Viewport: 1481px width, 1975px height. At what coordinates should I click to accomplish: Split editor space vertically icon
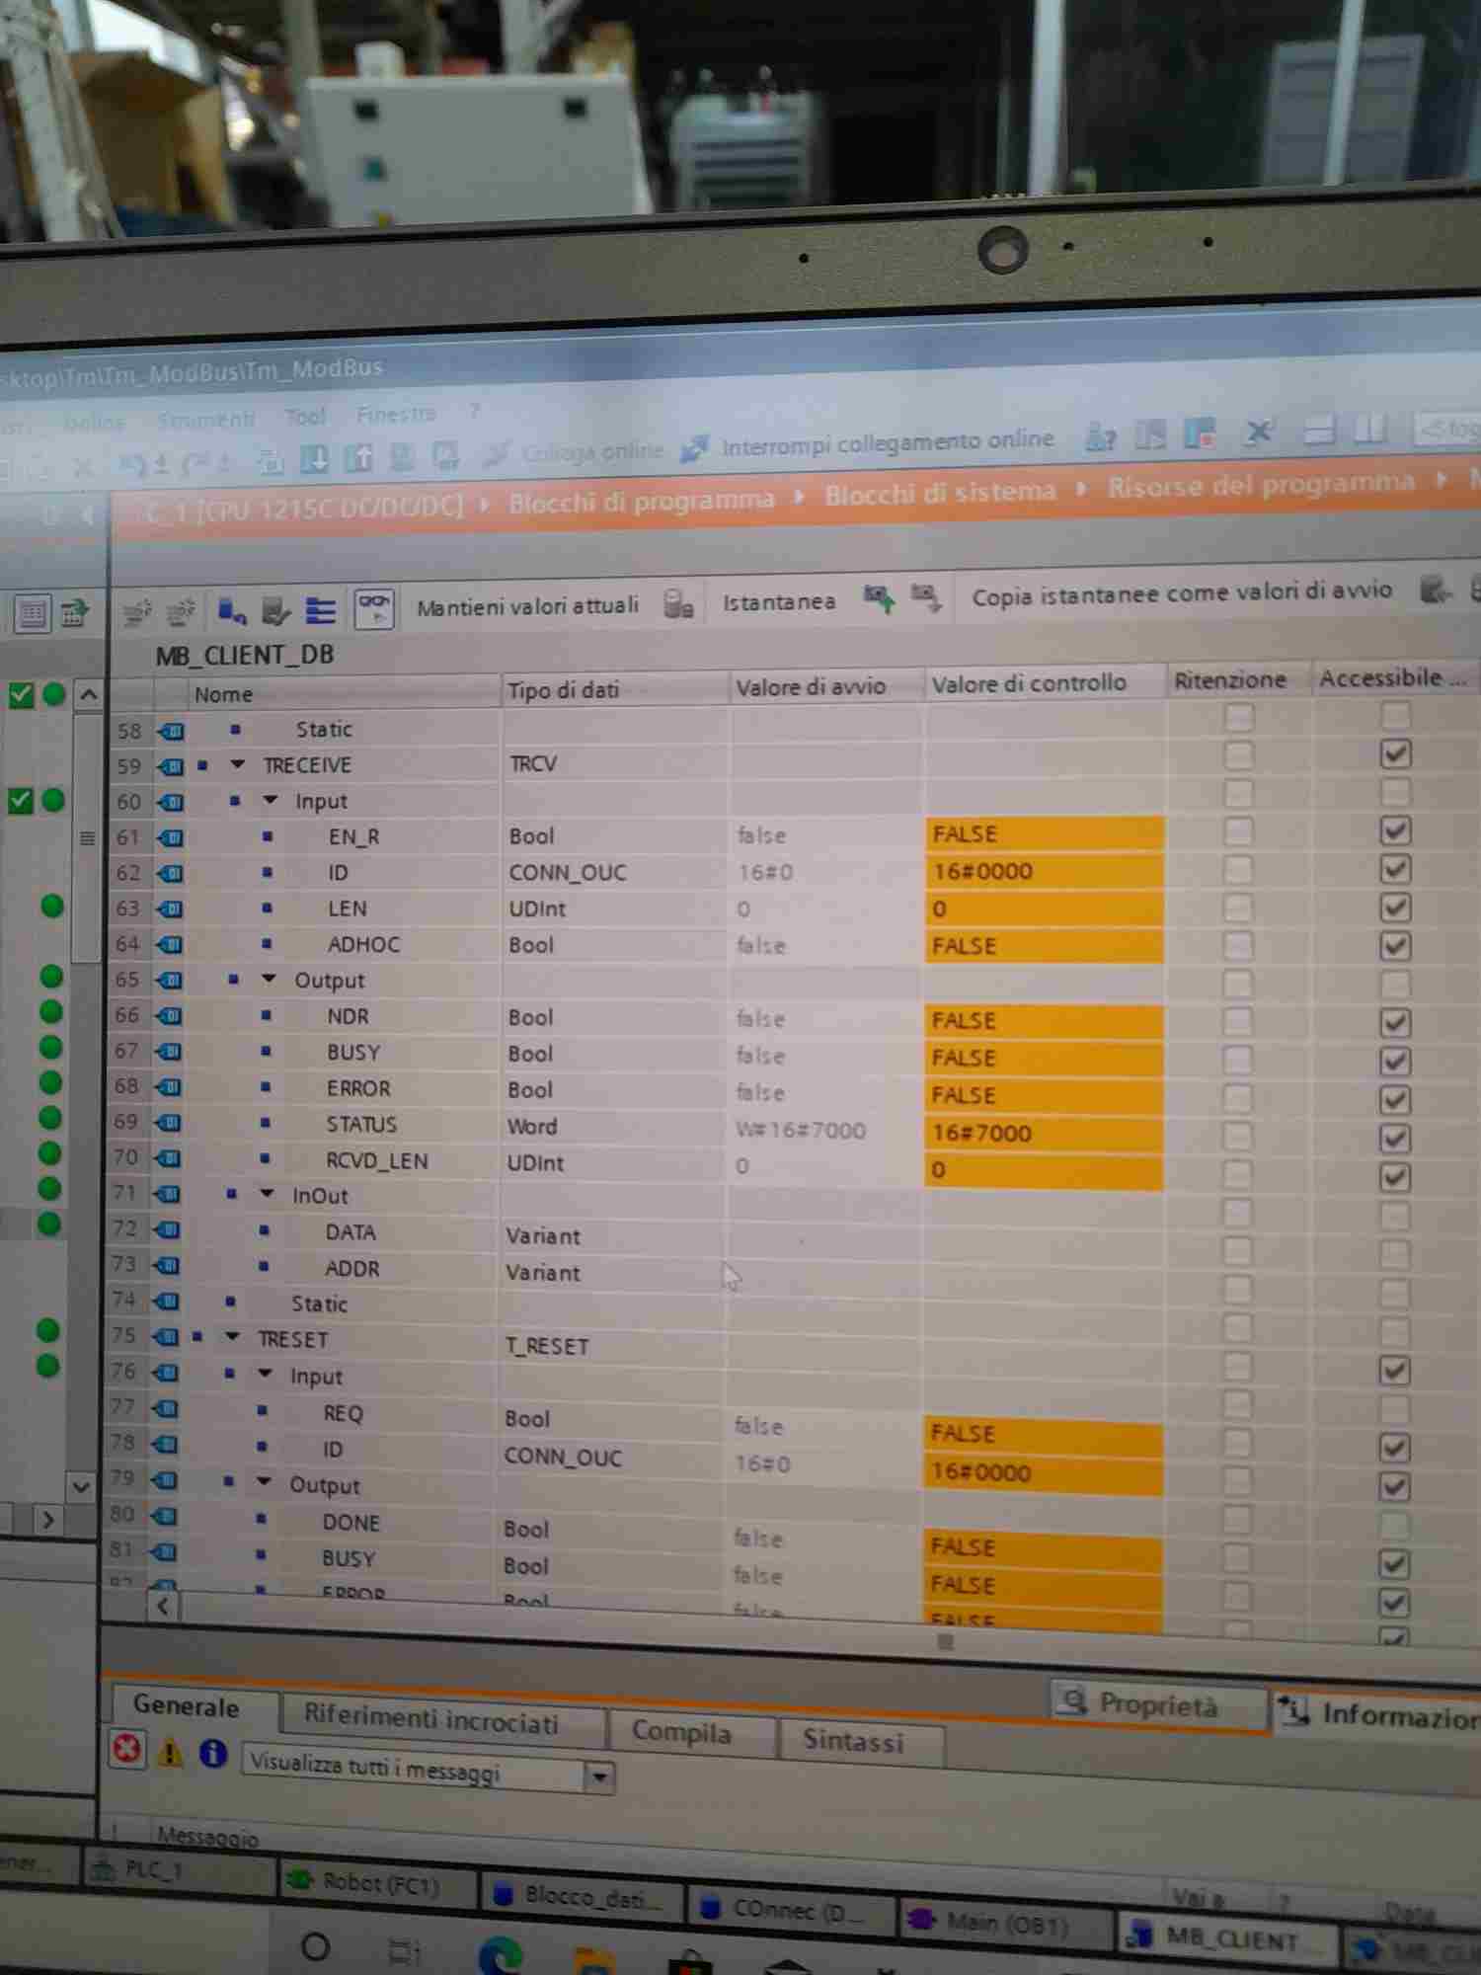pyautogui.click(x=1368, y=429)
